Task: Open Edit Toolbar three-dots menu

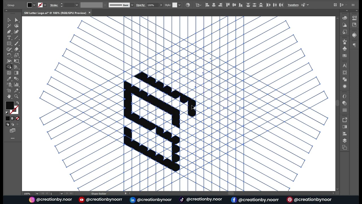Action: [13, 138]
